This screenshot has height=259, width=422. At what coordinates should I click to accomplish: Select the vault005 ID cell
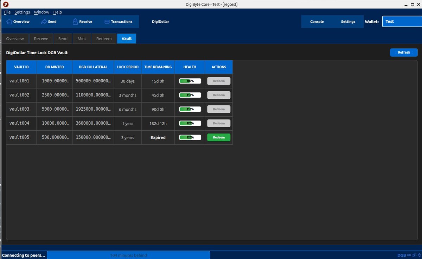click(21, 137)
